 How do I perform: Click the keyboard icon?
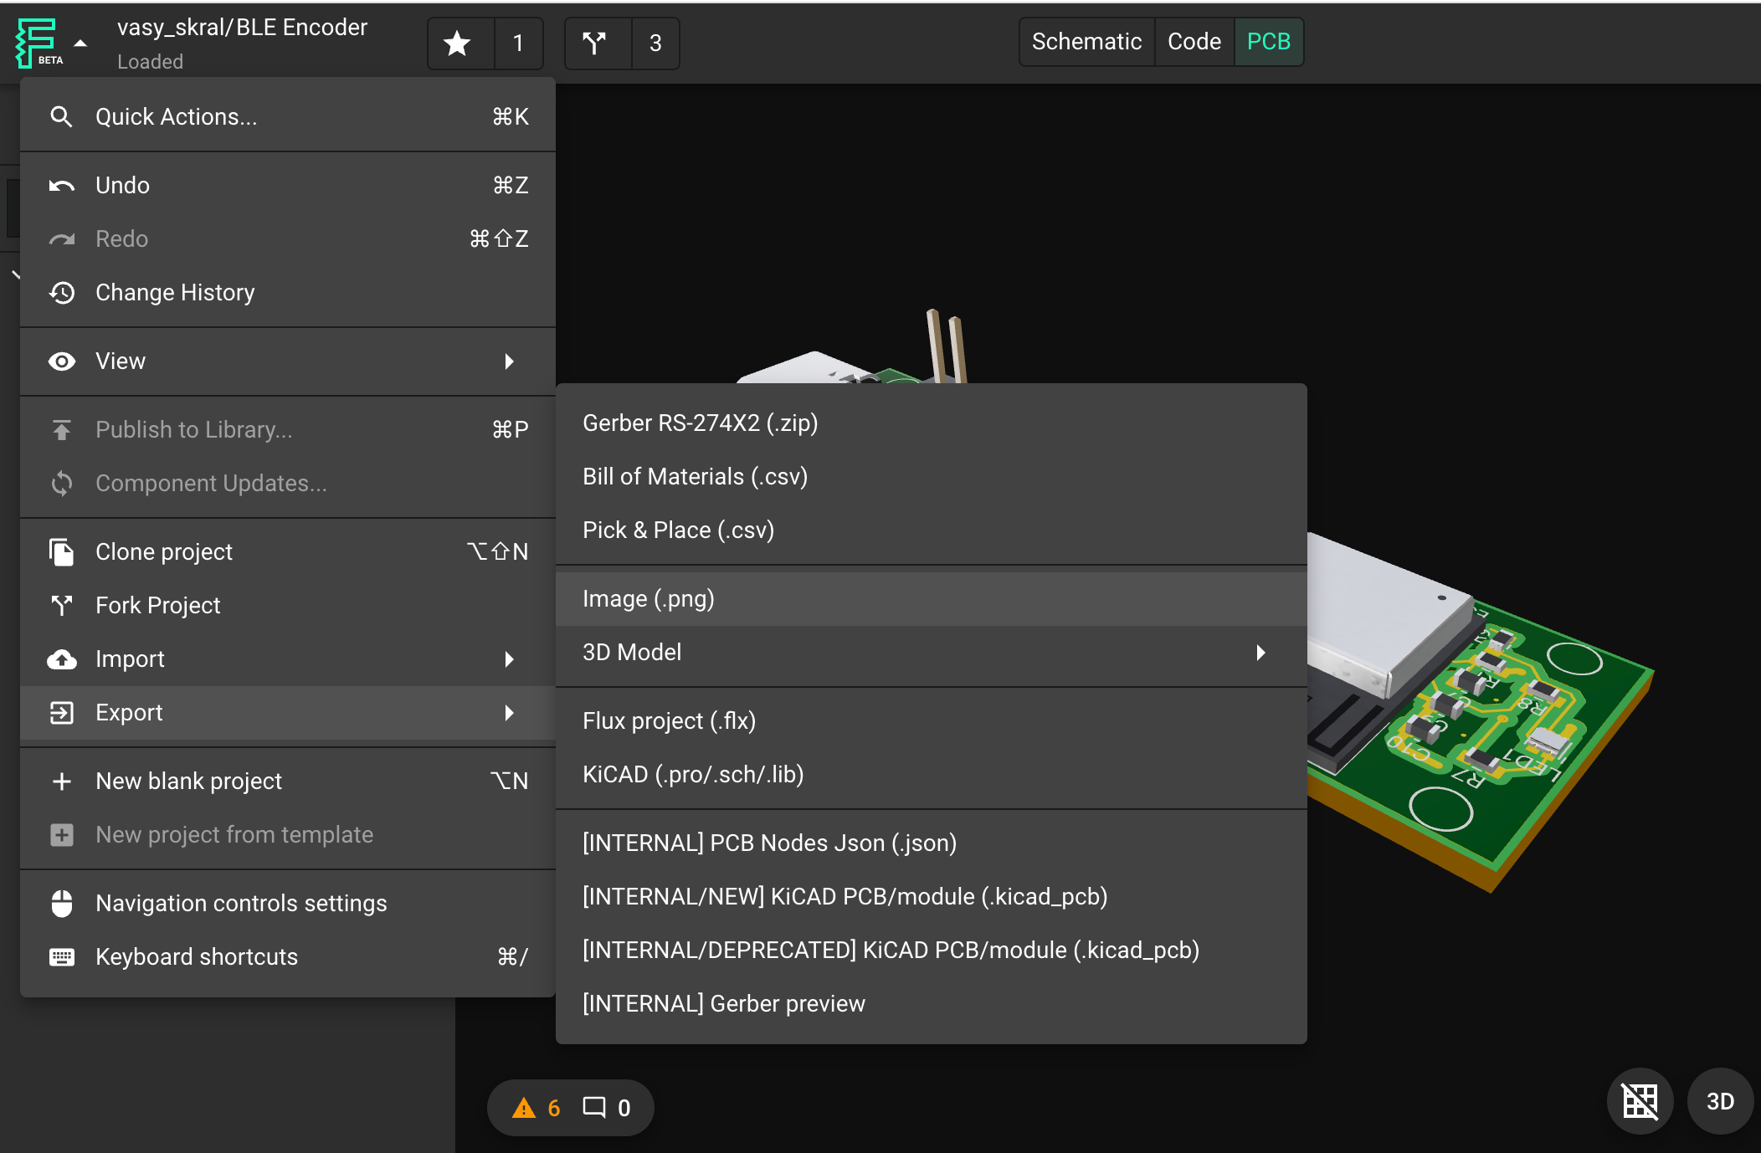pyautogui.click(x=61, y=957)
